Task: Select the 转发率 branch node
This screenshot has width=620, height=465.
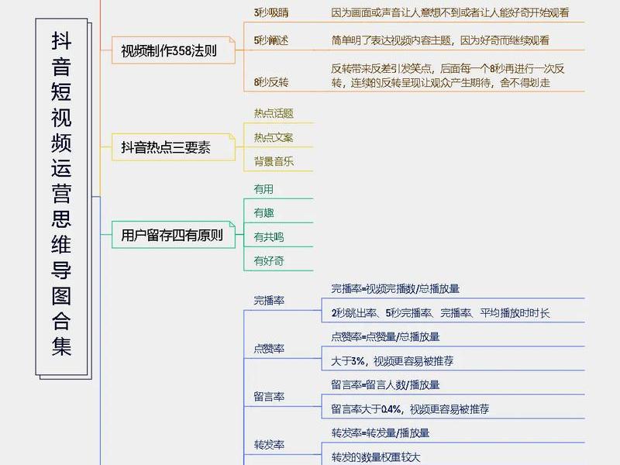Action: click(269, 445)
